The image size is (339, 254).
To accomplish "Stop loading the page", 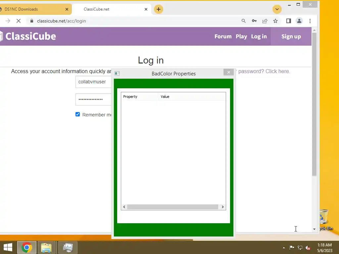I will tap(19, 21).
